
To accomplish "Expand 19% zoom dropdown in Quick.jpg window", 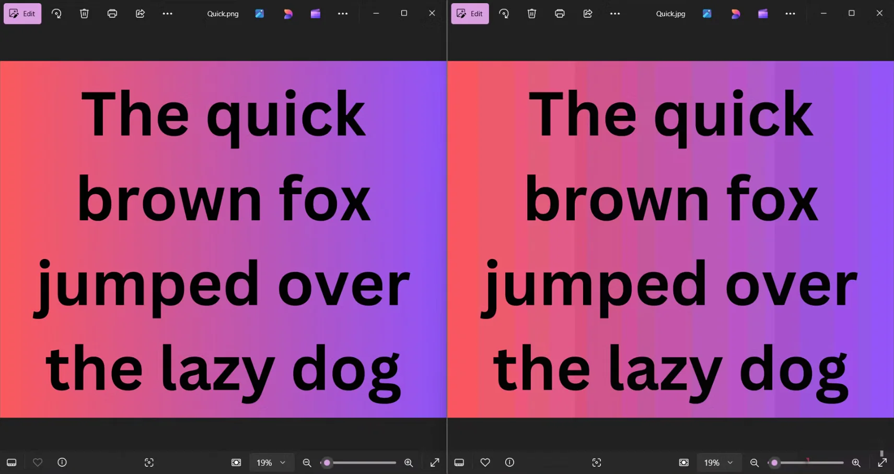I will click(x=718, y=463).
